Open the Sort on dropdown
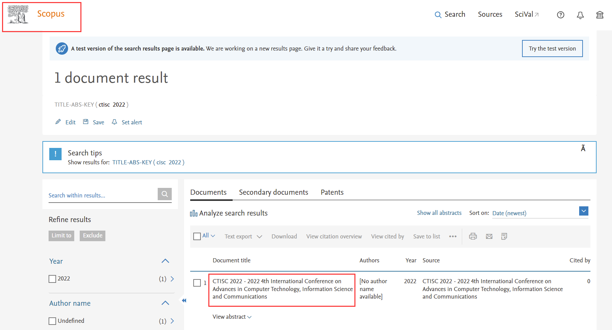This screenshot has height=330, width=612. [584, 211]
